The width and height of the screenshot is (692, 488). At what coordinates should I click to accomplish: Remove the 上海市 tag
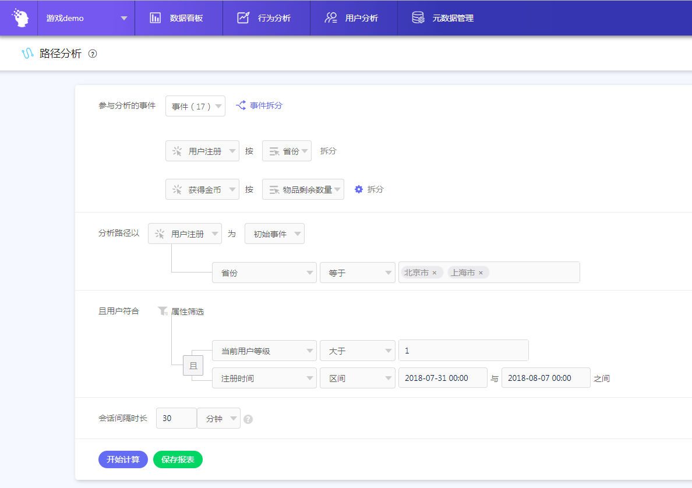point(481,273)
